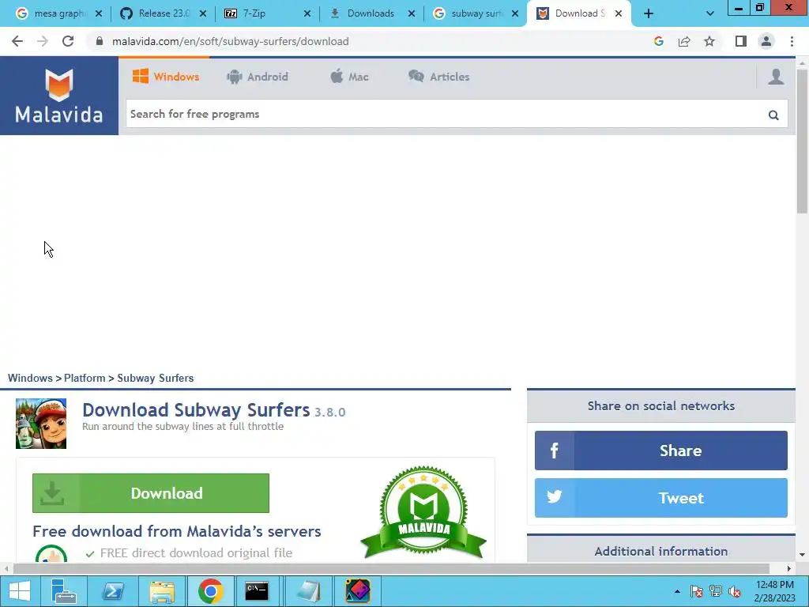Image resolution: width=809 pixels, height=607 pixels.
Task: Share on Facebook button
Action: coord(661,451)
